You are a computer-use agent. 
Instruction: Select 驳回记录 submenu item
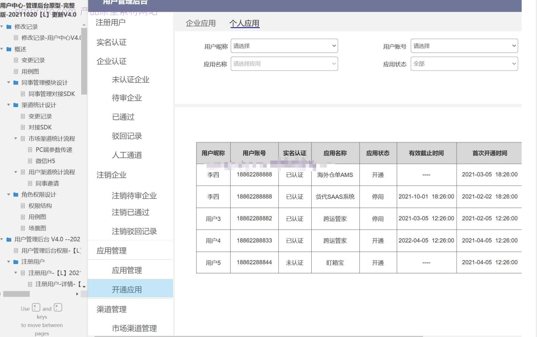pyautogui.click(x=127, y=136)
